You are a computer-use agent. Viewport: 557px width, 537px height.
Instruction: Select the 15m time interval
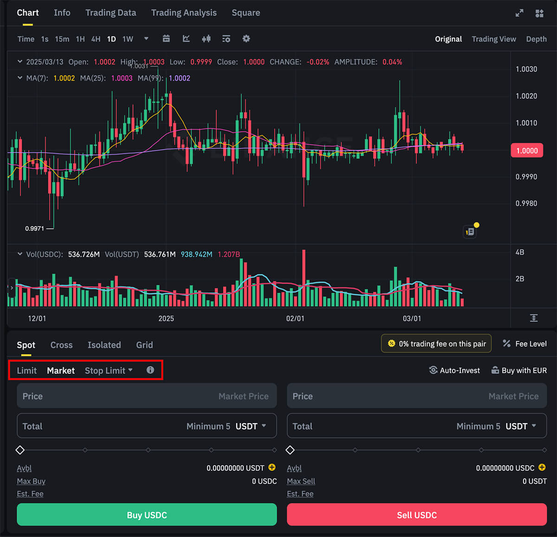[x=62, y=39]
